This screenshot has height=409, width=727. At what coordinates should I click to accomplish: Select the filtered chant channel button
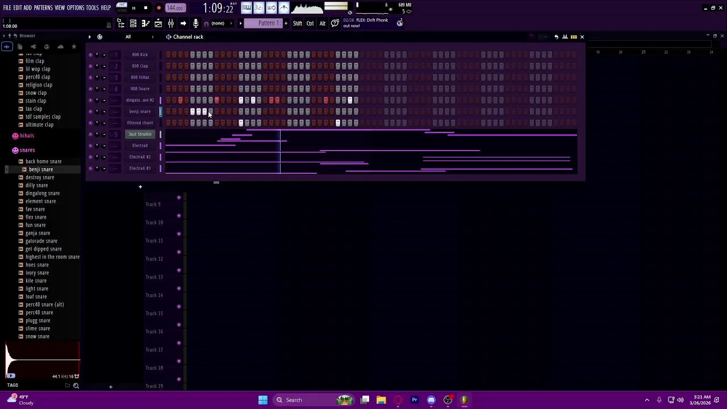tap(140, 123)
